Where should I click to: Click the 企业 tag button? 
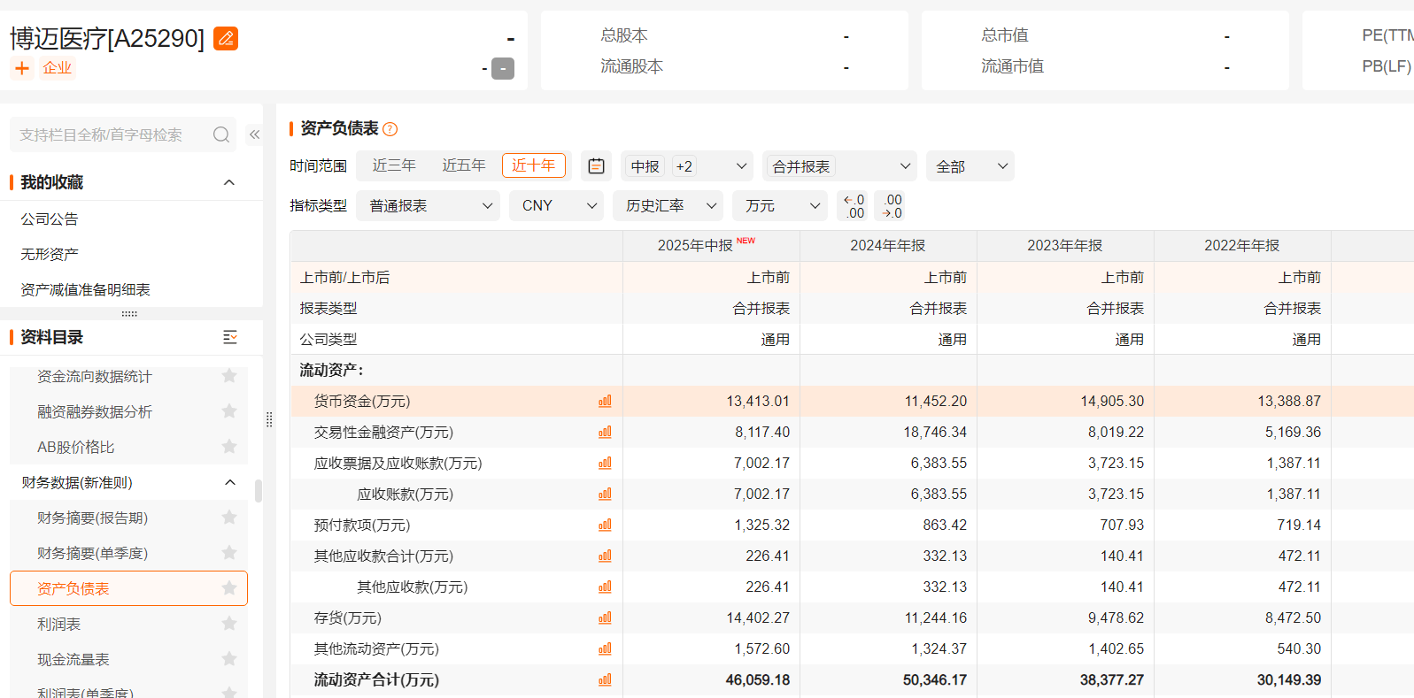point(58,68)
